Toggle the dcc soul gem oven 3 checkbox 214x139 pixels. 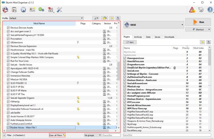tap(8, 31)
